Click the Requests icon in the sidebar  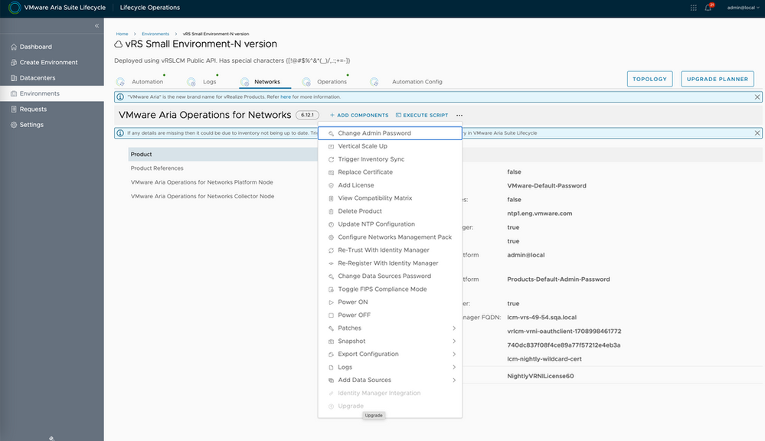click(14, 109)
